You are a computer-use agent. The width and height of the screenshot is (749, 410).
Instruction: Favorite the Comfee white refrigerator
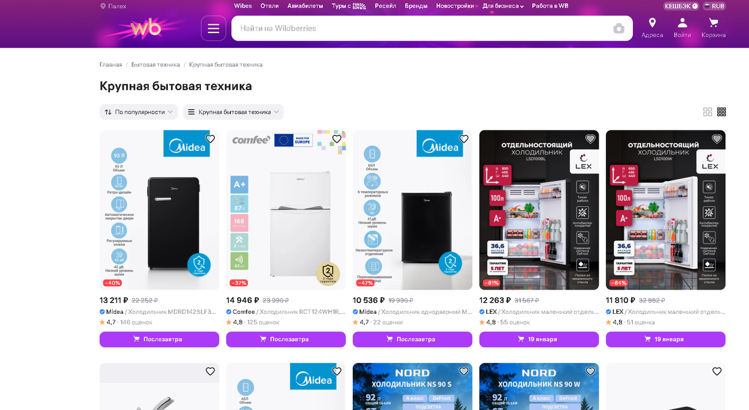tap(337, 139)
